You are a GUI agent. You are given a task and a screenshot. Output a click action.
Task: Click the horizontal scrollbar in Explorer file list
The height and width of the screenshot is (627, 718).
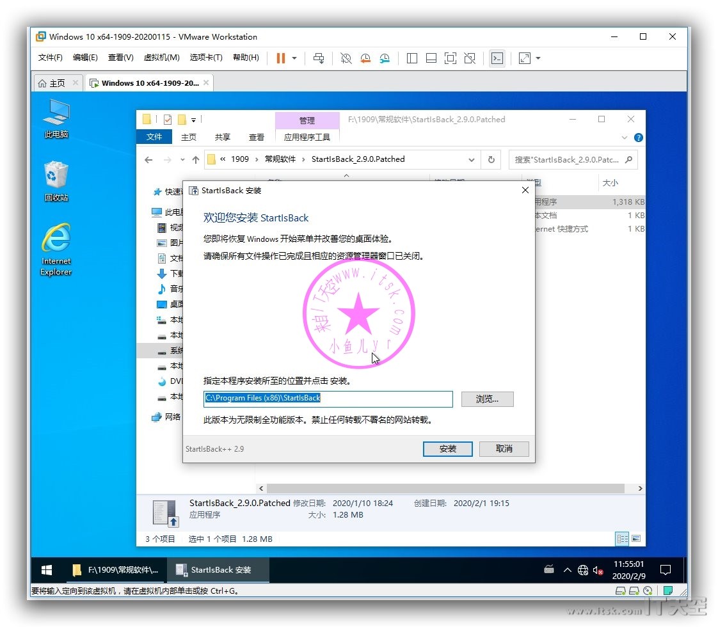point(445,488)
